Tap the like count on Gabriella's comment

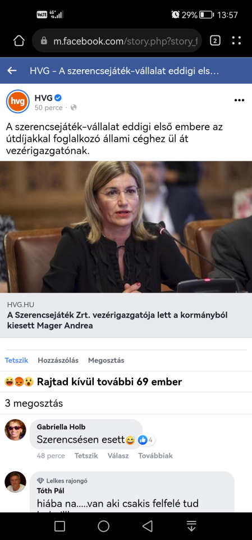click(145, 440)
